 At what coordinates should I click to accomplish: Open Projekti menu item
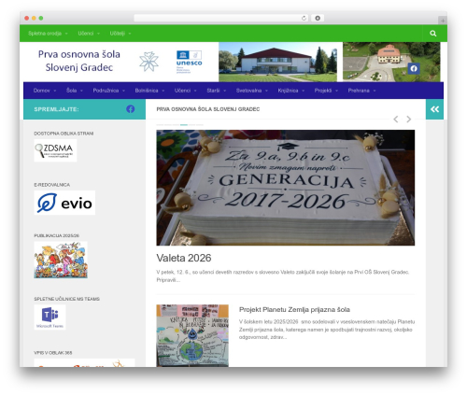[326, 91]
